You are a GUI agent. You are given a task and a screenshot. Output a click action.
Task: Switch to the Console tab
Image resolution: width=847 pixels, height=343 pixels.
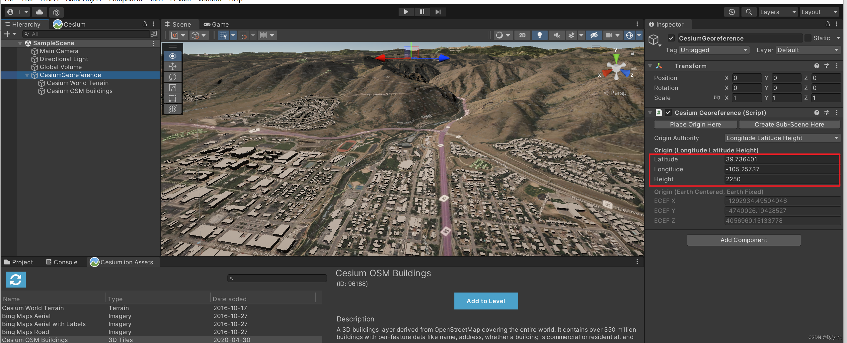[62, 262]
